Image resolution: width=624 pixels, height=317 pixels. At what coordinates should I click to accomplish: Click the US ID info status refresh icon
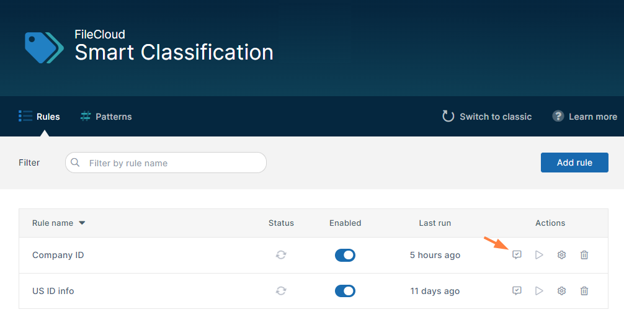(x=281, y=291)
